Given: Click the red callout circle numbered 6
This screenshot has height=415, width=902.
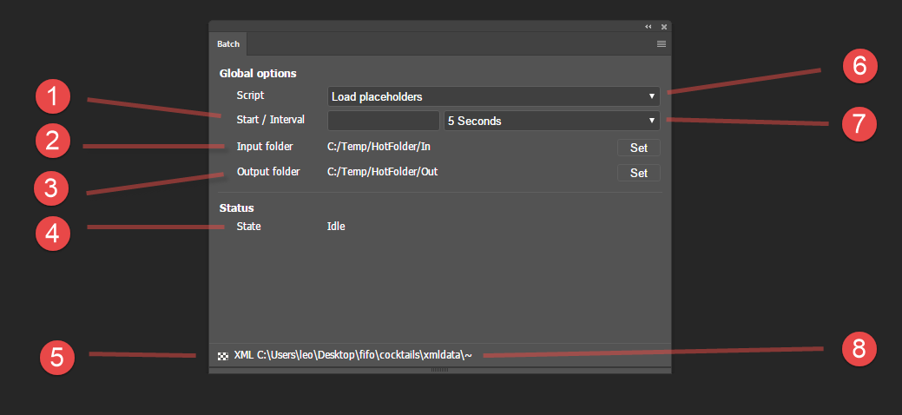Looking at the screenshot, I should point(859,67).
